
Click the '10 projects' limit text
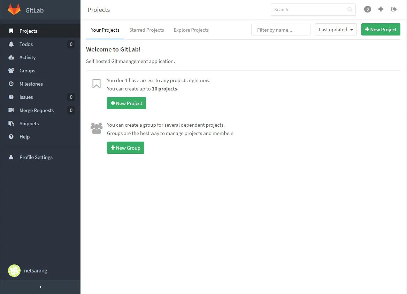(x=165, y=89)
